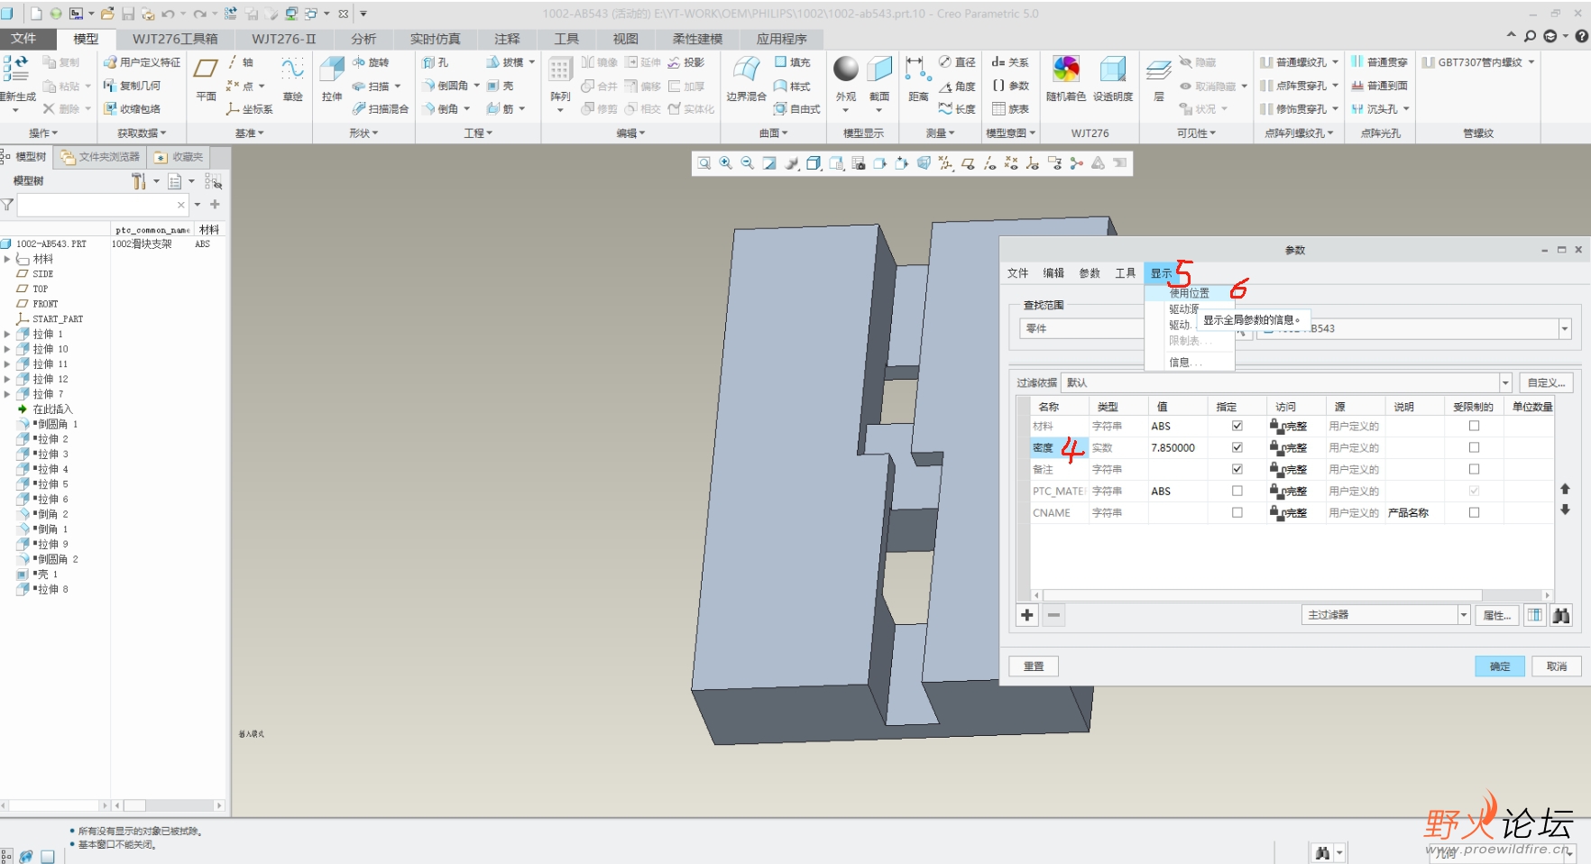Click the binoculars search icon in 参数 dialog

click(1561, 615)
